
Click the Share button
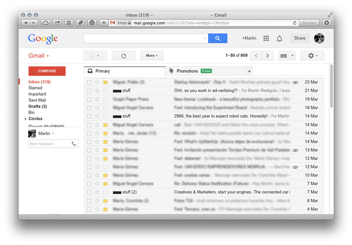point(300,38)
